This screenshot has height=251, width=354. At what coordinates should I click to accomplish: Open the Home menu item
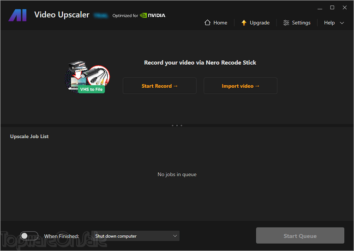pyautogui.click(x=216, y=23)
